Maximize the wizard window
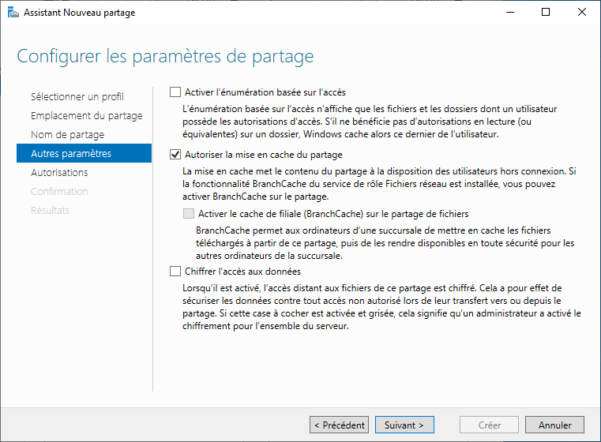 (546, 13)
